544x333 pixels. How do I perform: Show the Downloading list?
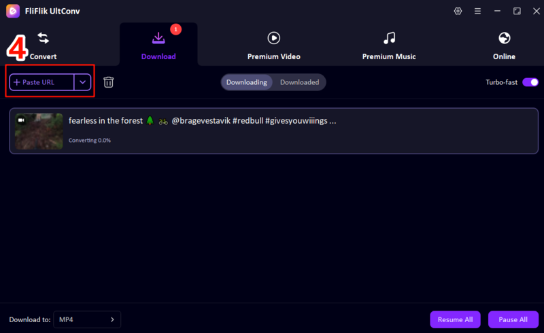click(x=247, y=82)
